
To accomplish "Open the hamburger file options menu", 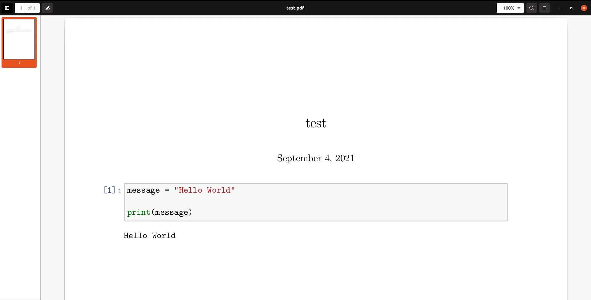I will 544,8.
